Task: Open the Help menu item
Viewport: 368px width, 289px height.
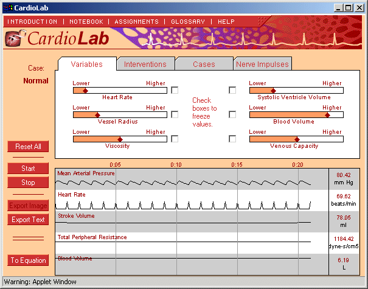Action: click(226, 21)
